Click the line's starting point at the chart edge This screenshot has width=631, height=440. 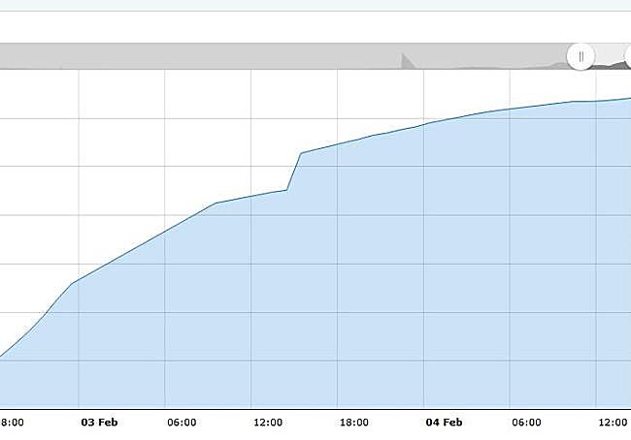point(1,356)
